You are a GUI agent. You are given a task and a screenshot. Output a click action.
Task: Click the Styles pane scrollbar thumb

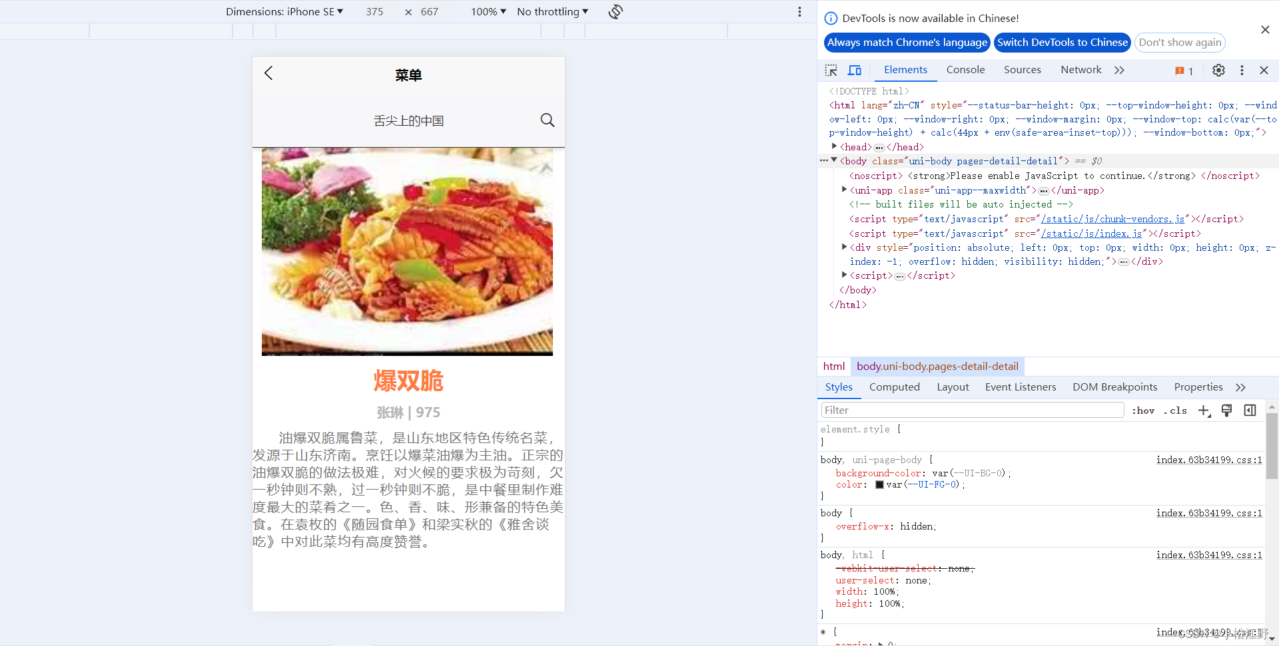(x=1272, y=446)
